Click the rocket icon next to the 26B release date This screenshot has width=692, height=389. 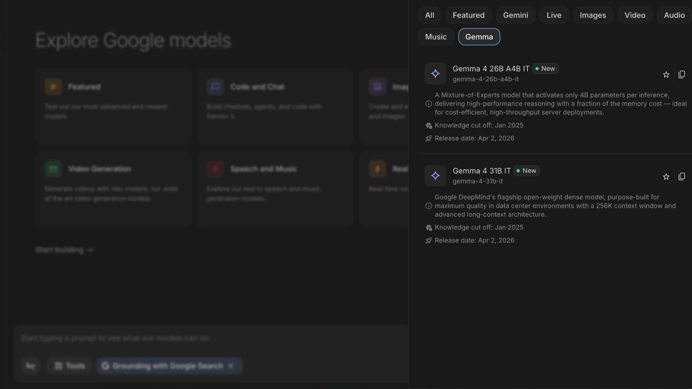[429, 139]
